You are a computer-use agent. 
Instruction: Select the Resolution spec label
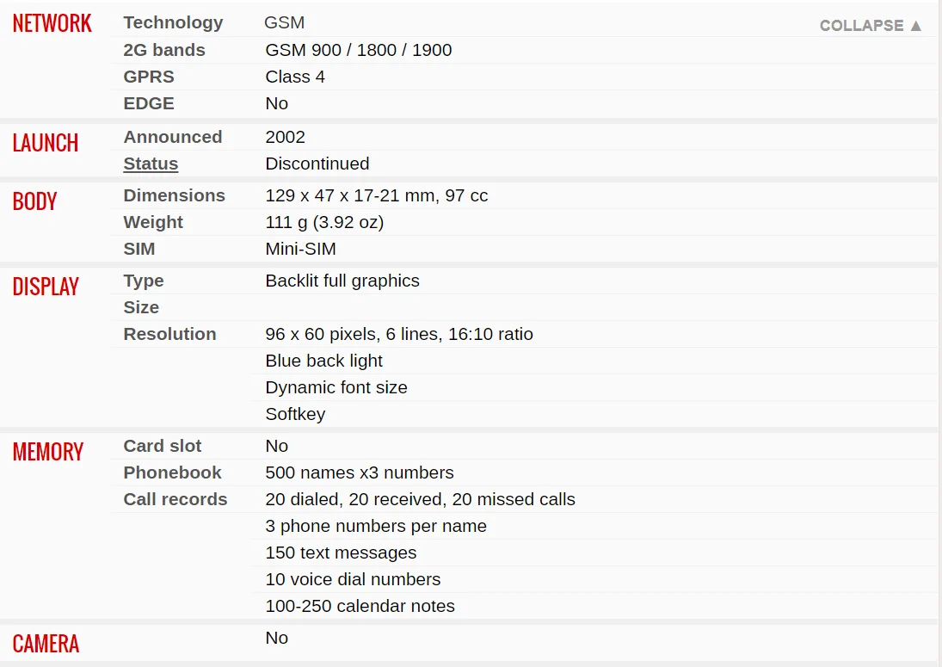coord(169,334)
